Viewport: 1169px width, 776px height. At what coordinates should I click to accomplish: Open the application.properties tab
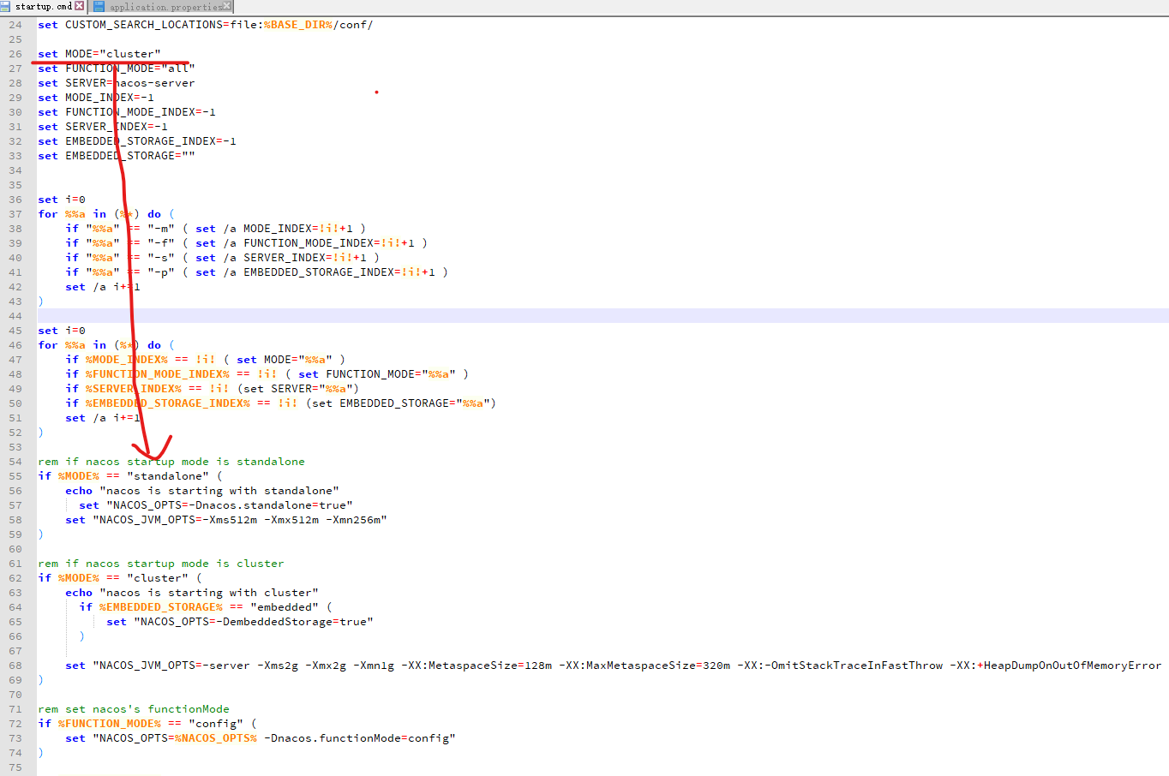[165, 7]
